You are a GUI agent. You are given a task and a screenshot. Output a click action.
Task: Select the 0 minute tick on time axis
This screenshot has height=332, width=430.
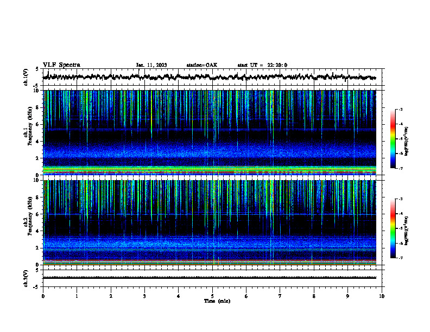tap(43, 296)
